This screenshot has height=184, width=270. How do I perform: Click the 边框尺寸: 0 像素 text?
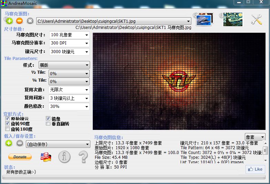click(111, 162)
